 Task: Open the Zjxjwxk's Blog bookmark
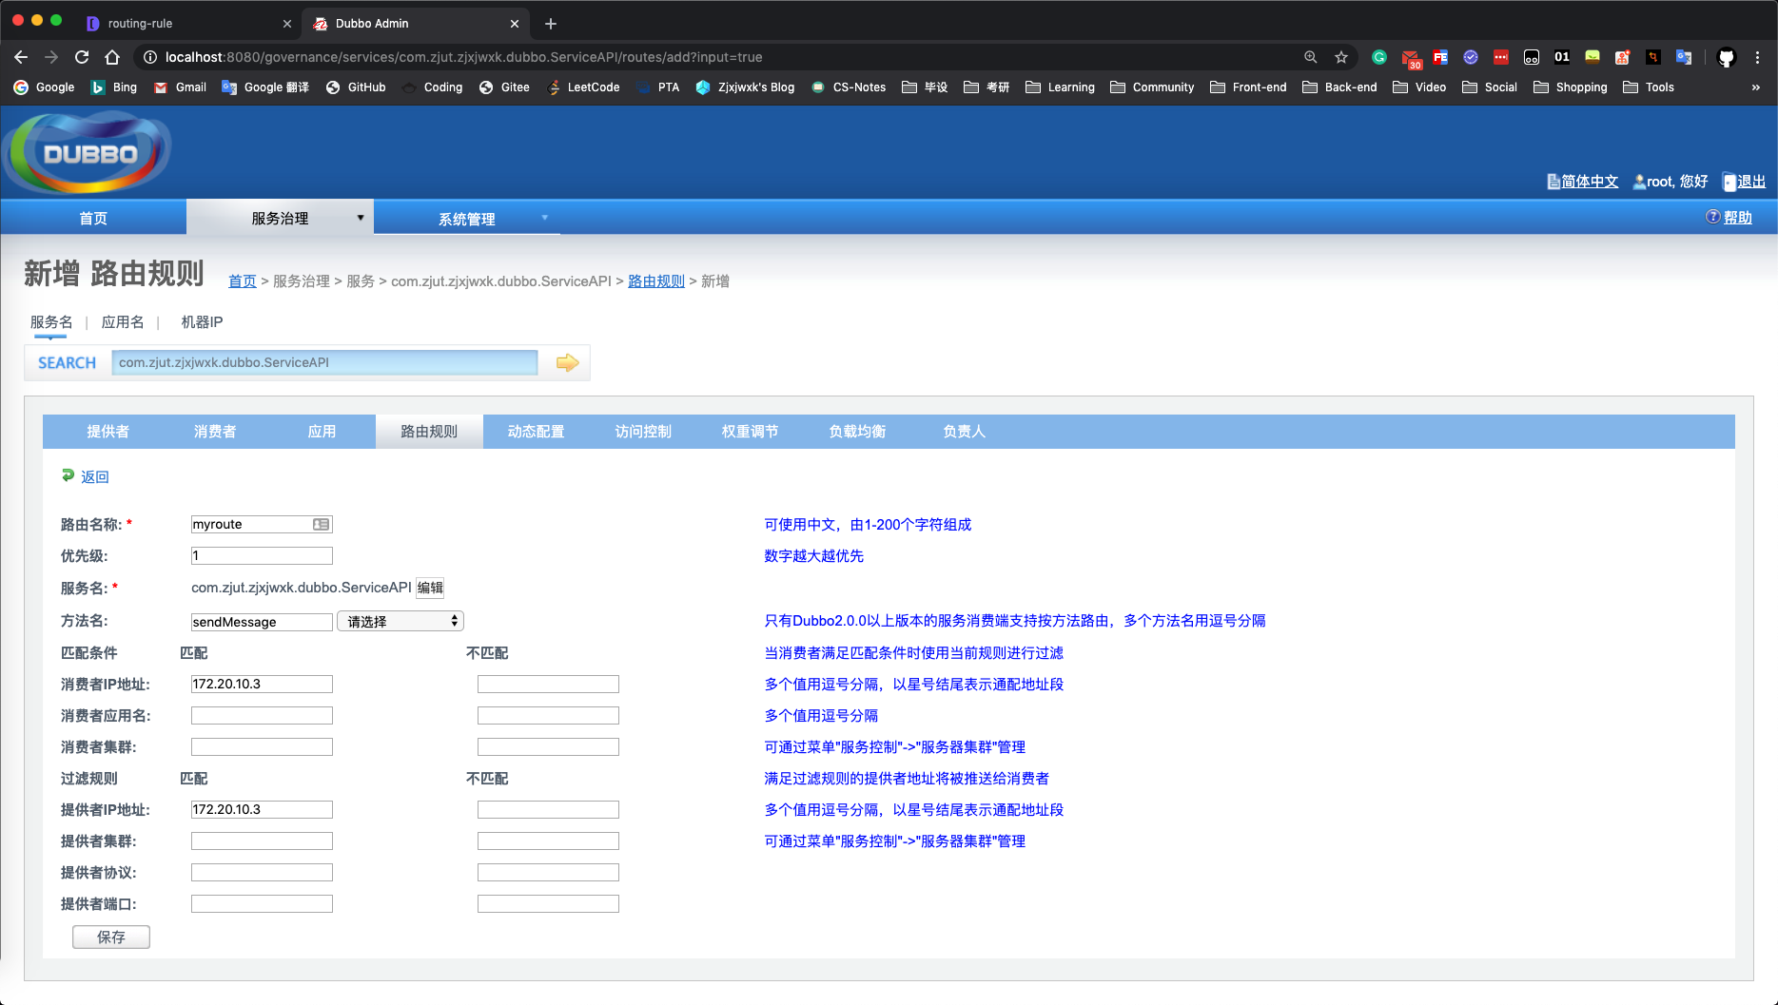click(745, 87)
